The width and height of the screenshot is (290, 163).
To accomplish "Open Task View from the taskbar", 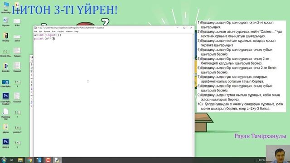I will pos(12,160).
